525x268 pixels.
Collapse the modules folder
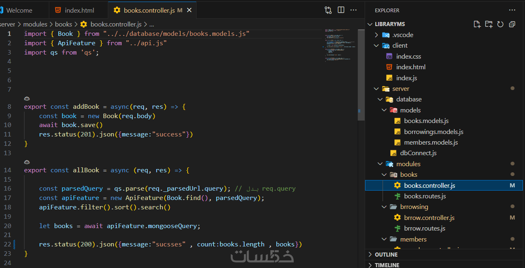click(x=444, y=164)
